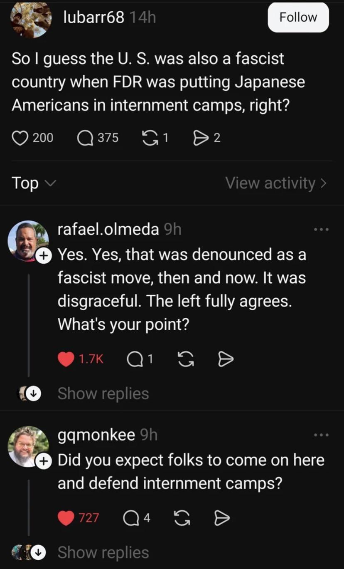Open comments on lubarr68's post
Screen dimensions: 344x569
(x=85, y=138)
